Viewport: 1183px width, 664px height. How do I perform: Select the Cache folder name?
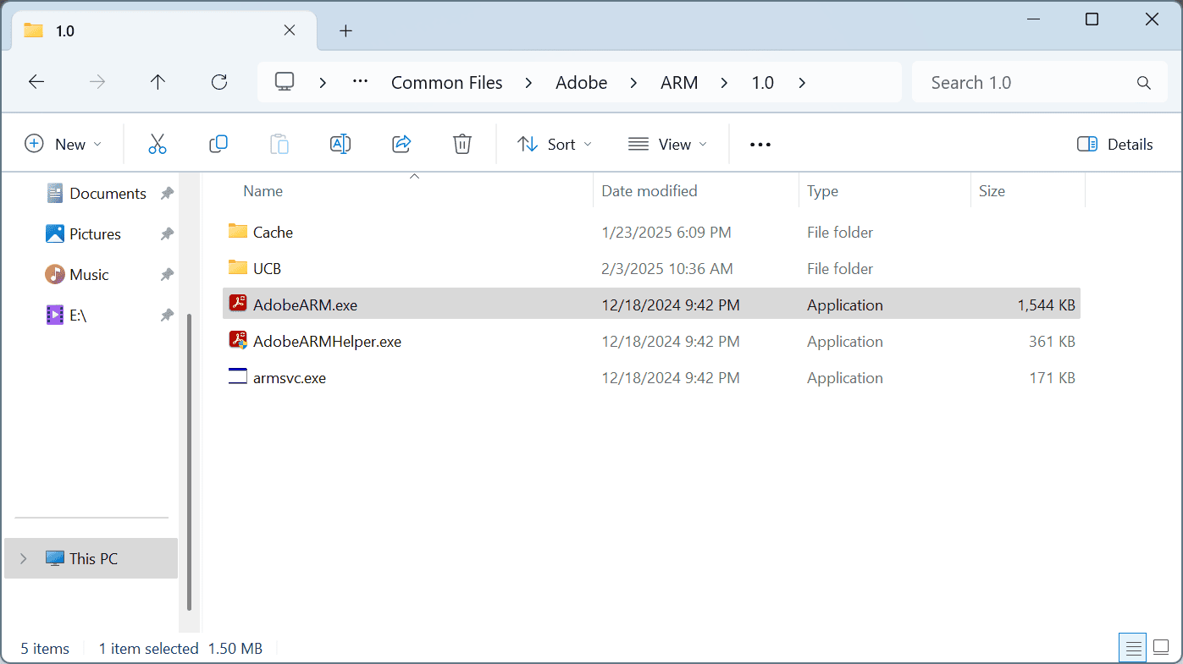273,232
